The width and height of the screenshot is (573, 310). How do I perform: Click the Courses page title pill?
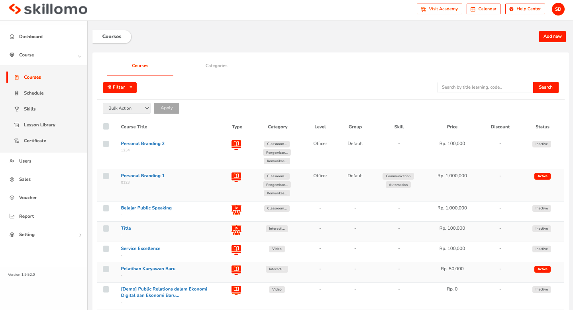pyautogui.click(x=112, y=37)
